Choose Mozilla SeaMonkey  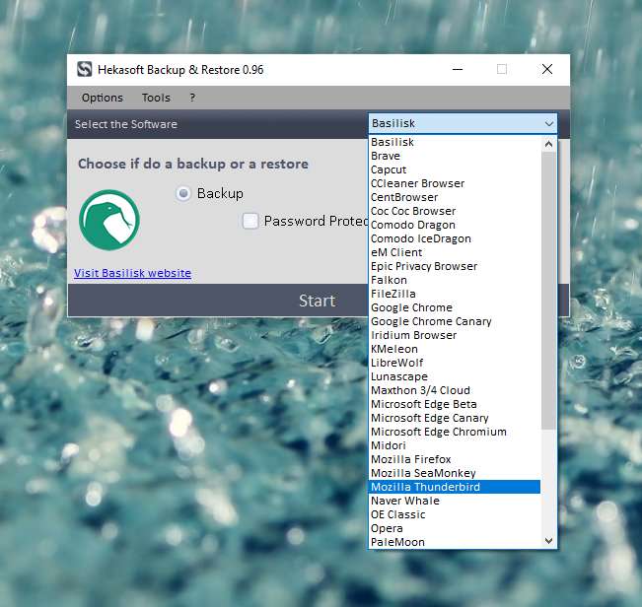pyautogui.click(x=455, y=473)
